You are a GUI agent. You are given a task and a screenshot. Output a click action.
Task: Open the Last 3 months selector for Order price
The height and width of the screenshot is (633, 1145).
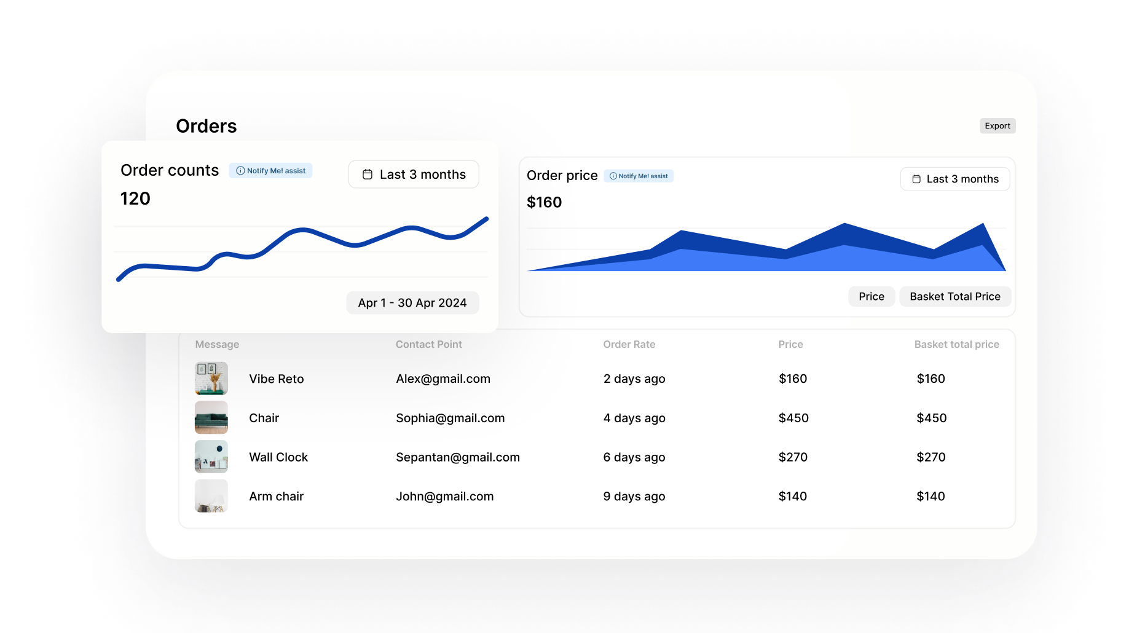click(954, 179)
